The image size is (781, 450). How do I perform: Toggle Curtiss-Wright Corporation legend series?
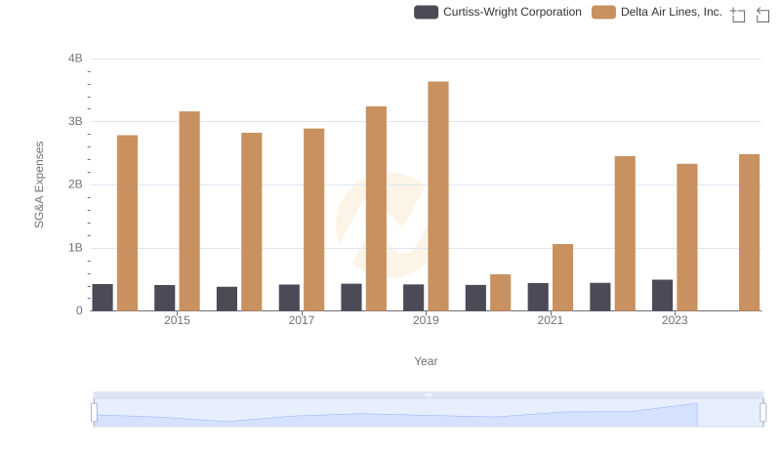click(x=498, y=12)
